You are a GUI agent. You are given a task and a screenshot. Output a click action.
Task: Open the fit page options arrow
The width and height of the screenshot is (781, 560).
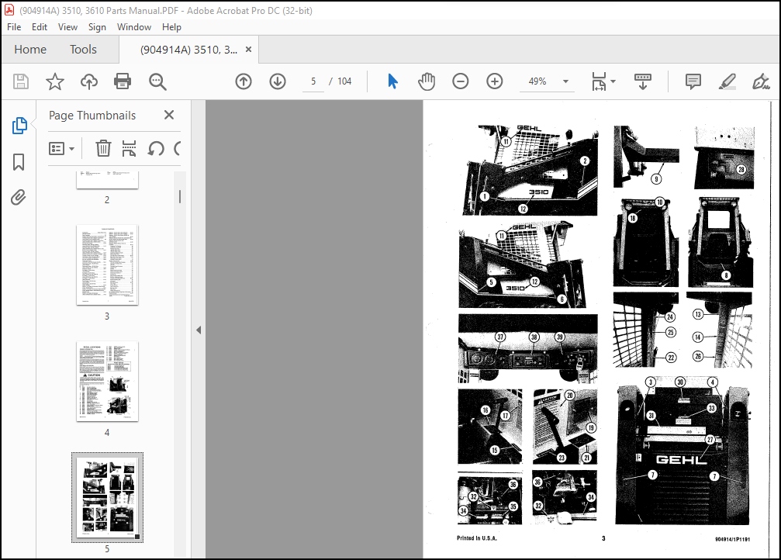(x=613, y=81)
